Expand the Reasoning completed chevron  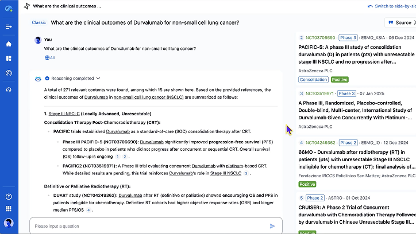(x=98, y=79)
